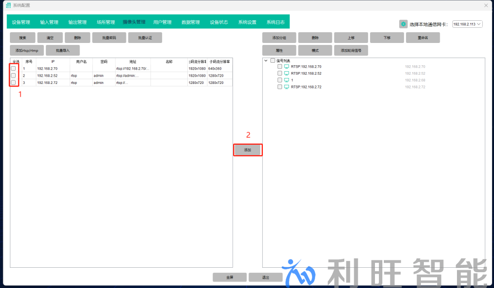Click the gear icon beside network card selector
The height and width of the screenshot is (288, 494).
[403, 24]
